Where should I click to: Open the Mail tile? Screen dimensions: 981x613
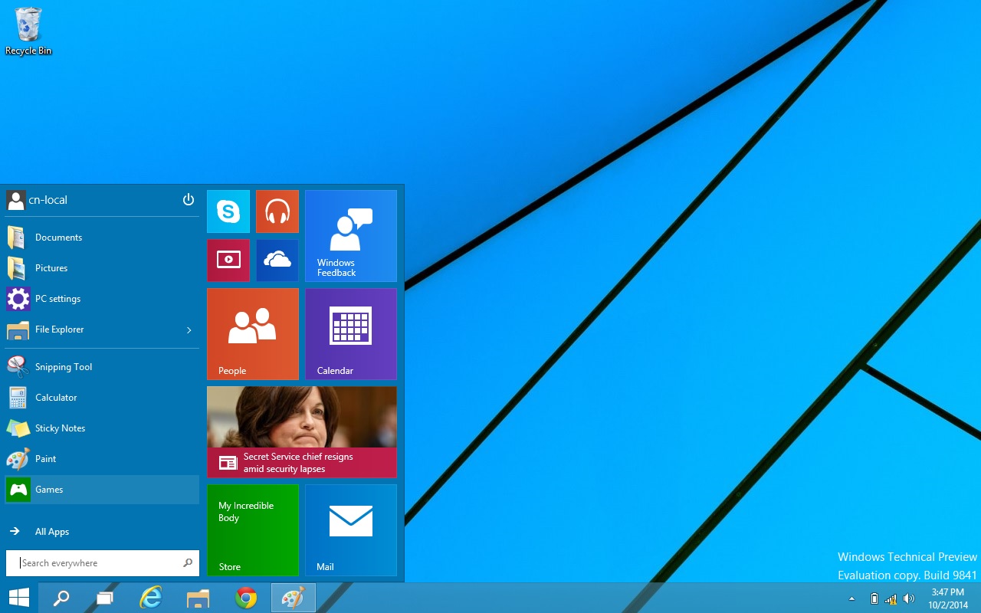click(x=350, y=530)
